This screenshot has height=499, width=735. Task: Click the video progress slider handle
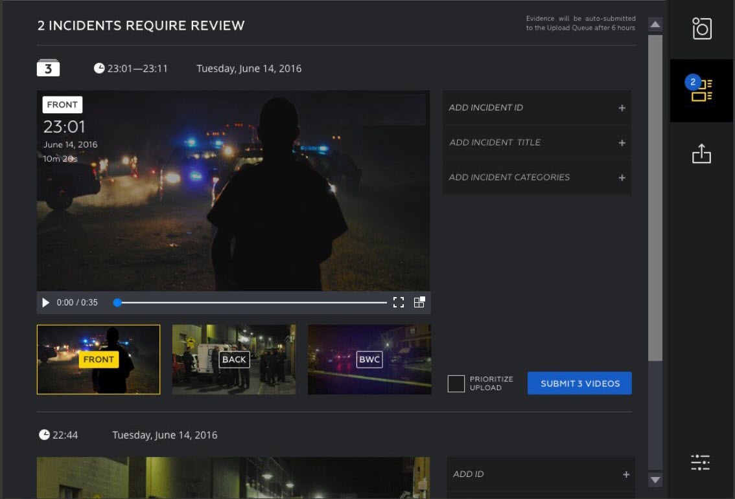click(117, 302)
